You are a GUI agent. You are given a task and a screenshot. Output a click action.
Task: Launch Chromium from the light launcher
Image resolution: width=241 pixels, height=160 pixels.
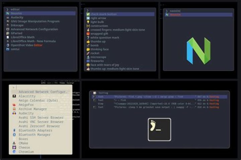(x=41, y=152)
